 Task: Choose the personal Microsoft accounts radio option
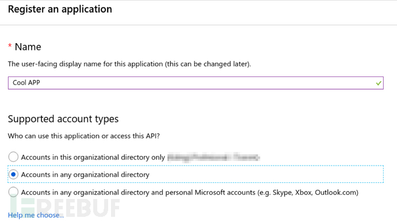coord(13,192)
